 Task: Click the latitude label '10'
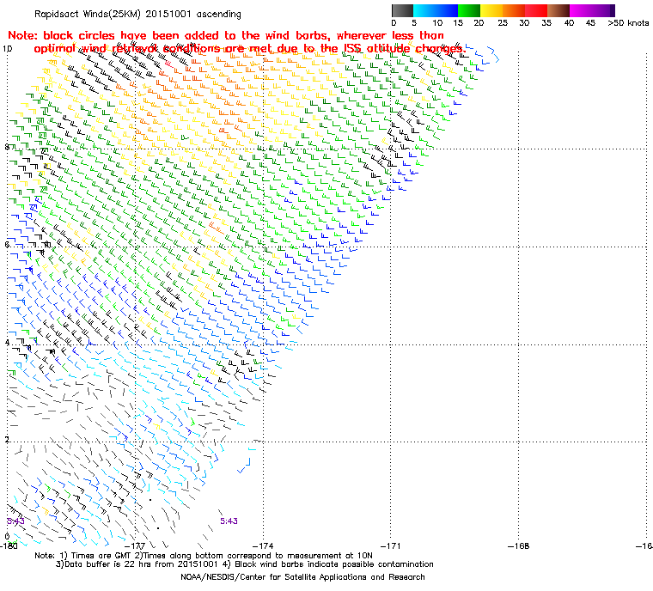7,49
